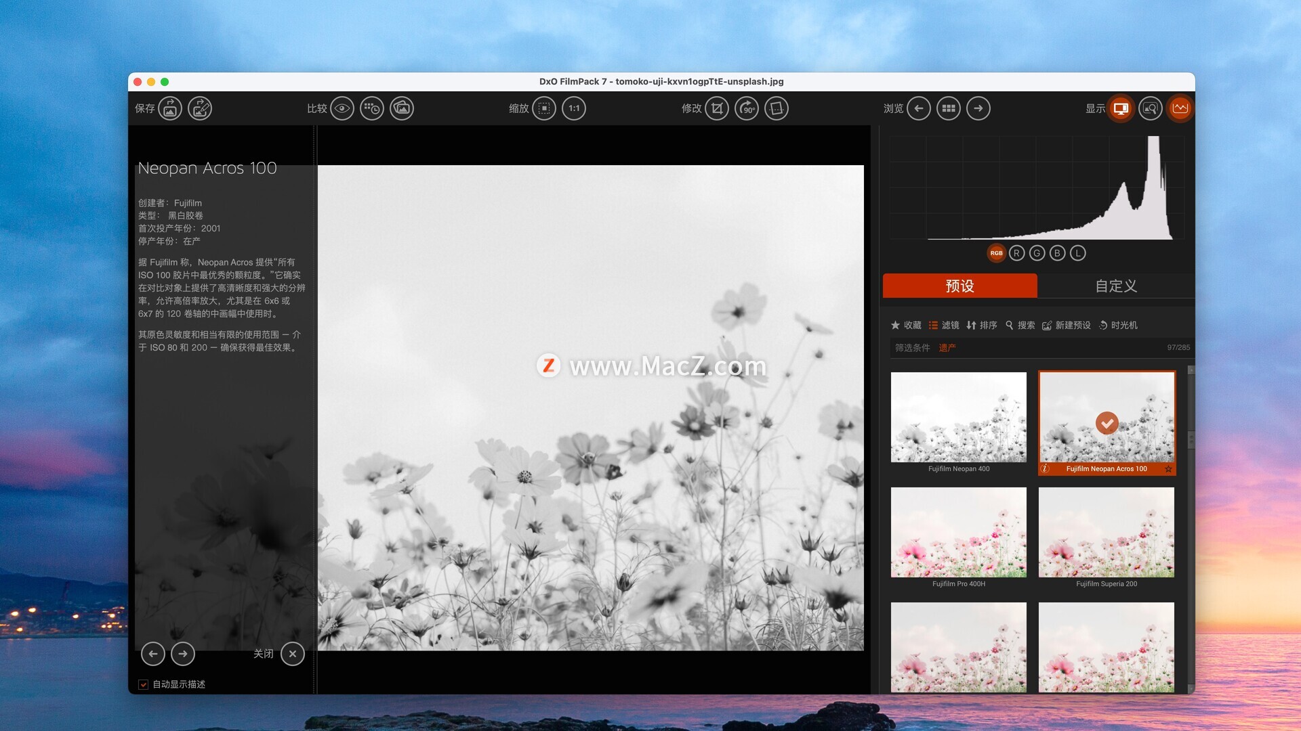Open the browse grid view

pos(949,108)
